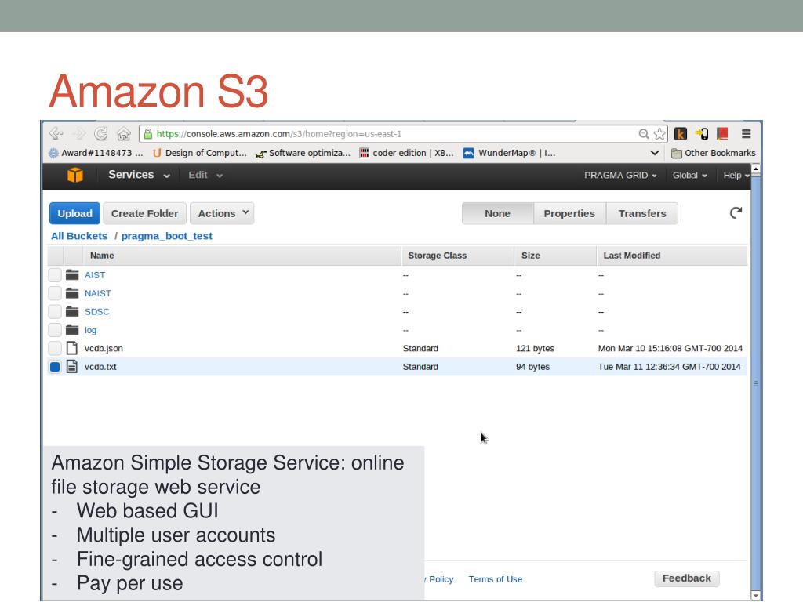Switch to the Transfers tab
This screenshot has height=602, width=803.
pyautogui.click(x=642, y=213)
